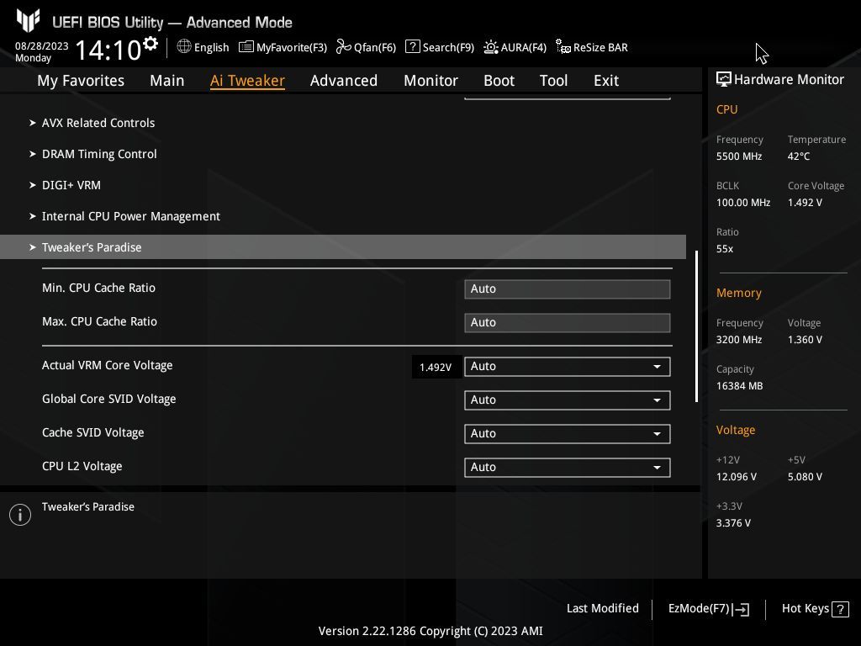
Task: Click English language label
Action: click(211, 47)
